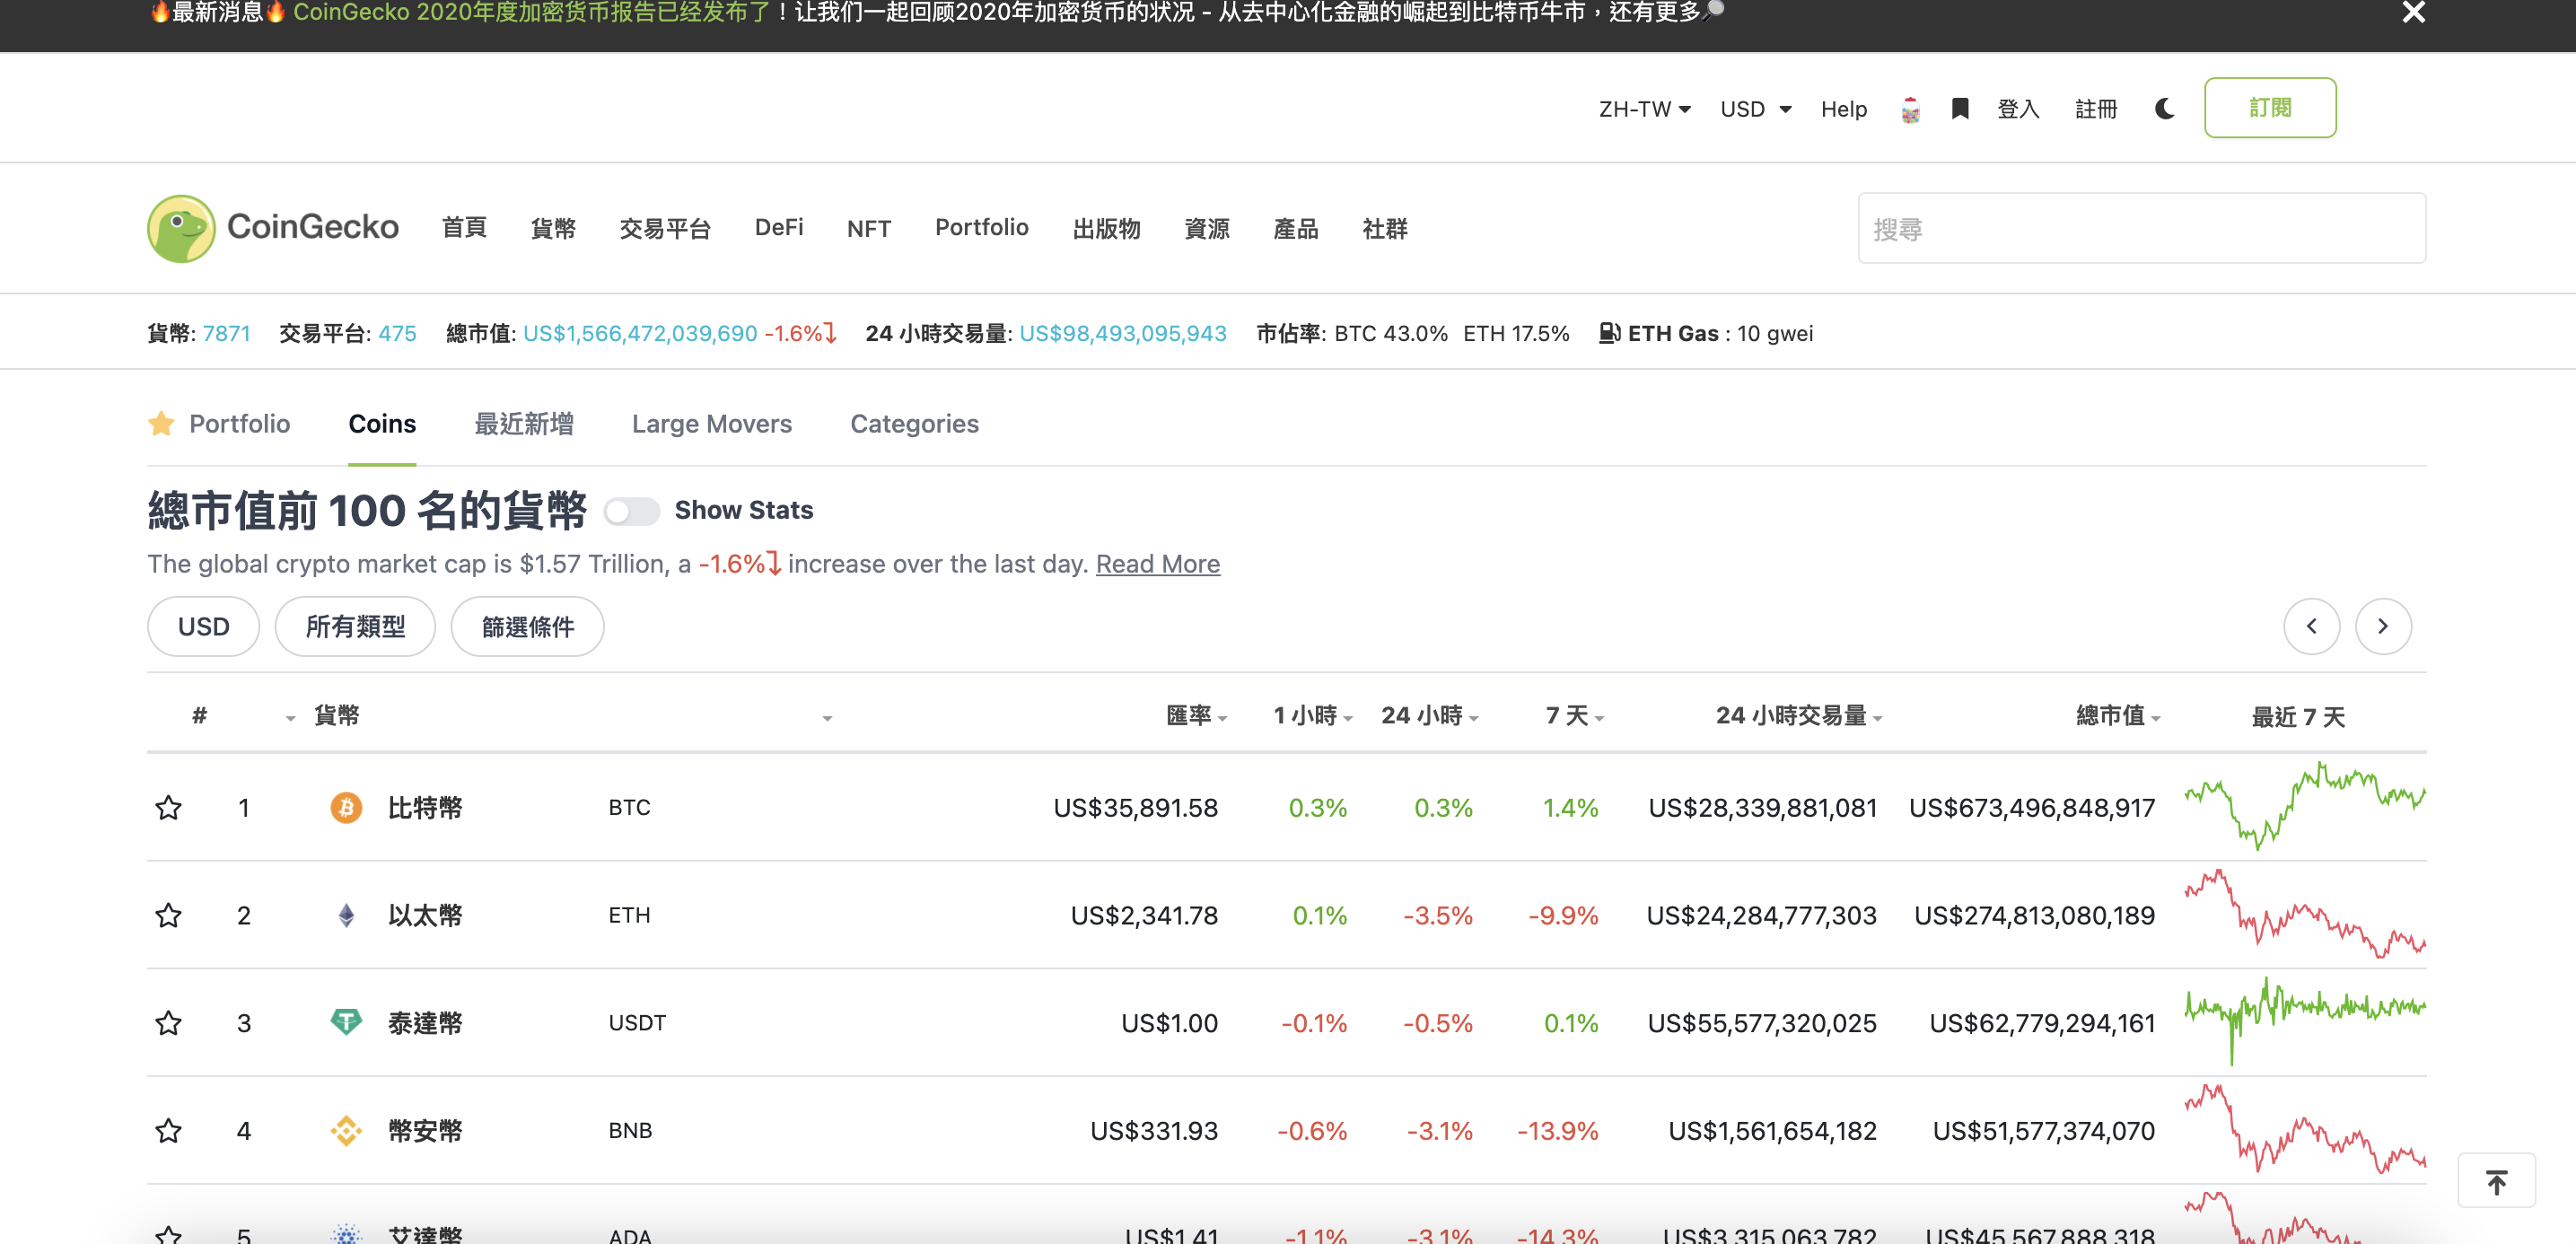The width and height of the screenshot is (2576, 1244).
Task: Open the USD currency dropdown in header
Action: click(x=1755, y=109)
